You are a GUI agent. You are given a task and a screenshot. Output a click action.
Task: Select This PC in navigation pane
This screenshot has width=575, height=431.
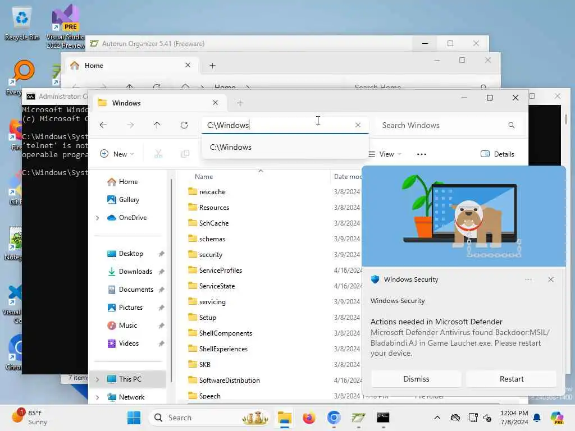tap(130, 379)
